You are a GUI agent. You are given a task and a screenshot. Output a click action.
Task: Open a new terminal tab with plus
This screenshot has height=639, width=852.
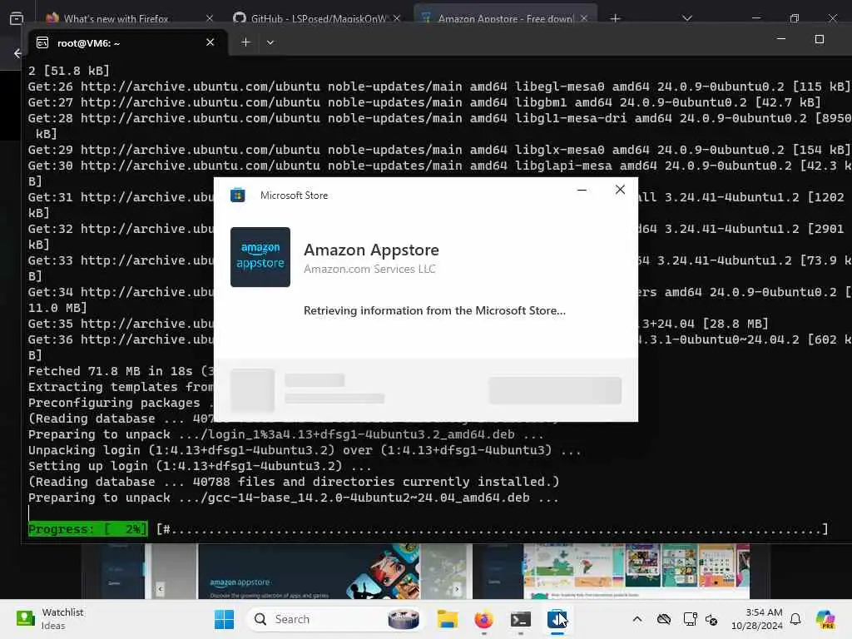(x=245, y=42)
